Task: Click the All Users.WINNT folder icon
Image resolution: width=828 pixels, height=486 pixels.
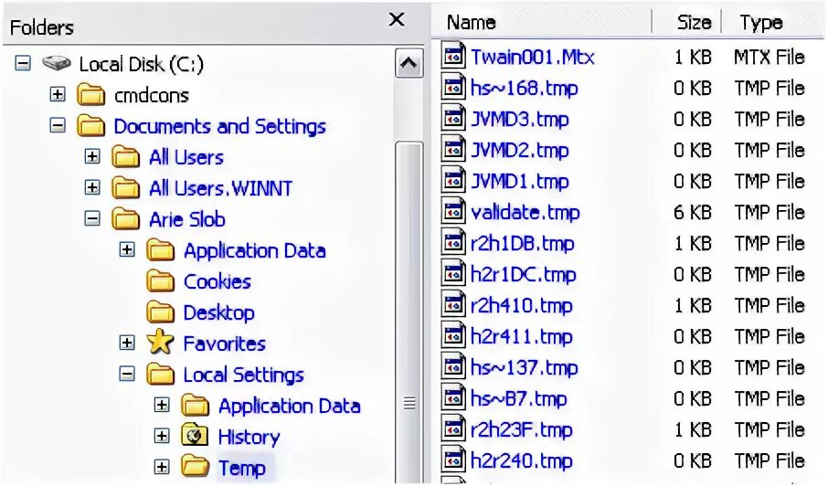Action: point(126,188)
